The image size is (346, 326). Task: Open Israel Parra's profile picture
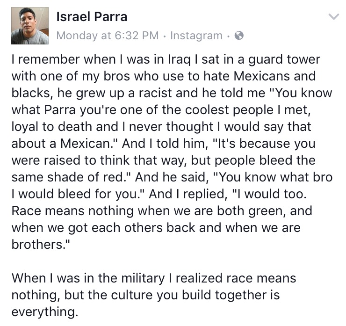(30, 26)
